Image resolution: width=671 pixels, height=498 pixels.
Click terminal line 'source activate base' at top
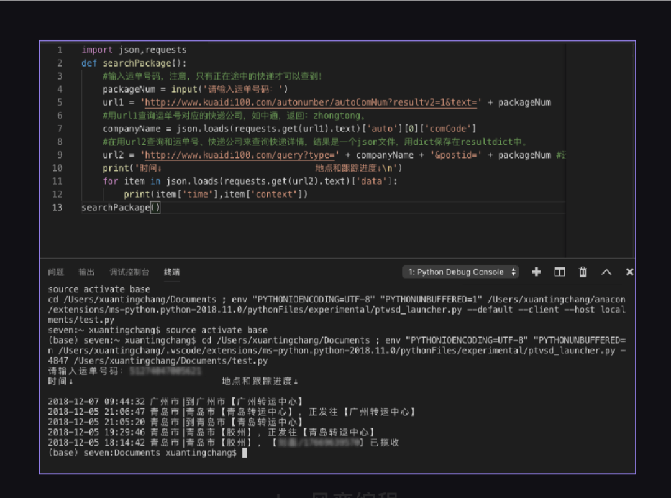click(x=99, y=289)
